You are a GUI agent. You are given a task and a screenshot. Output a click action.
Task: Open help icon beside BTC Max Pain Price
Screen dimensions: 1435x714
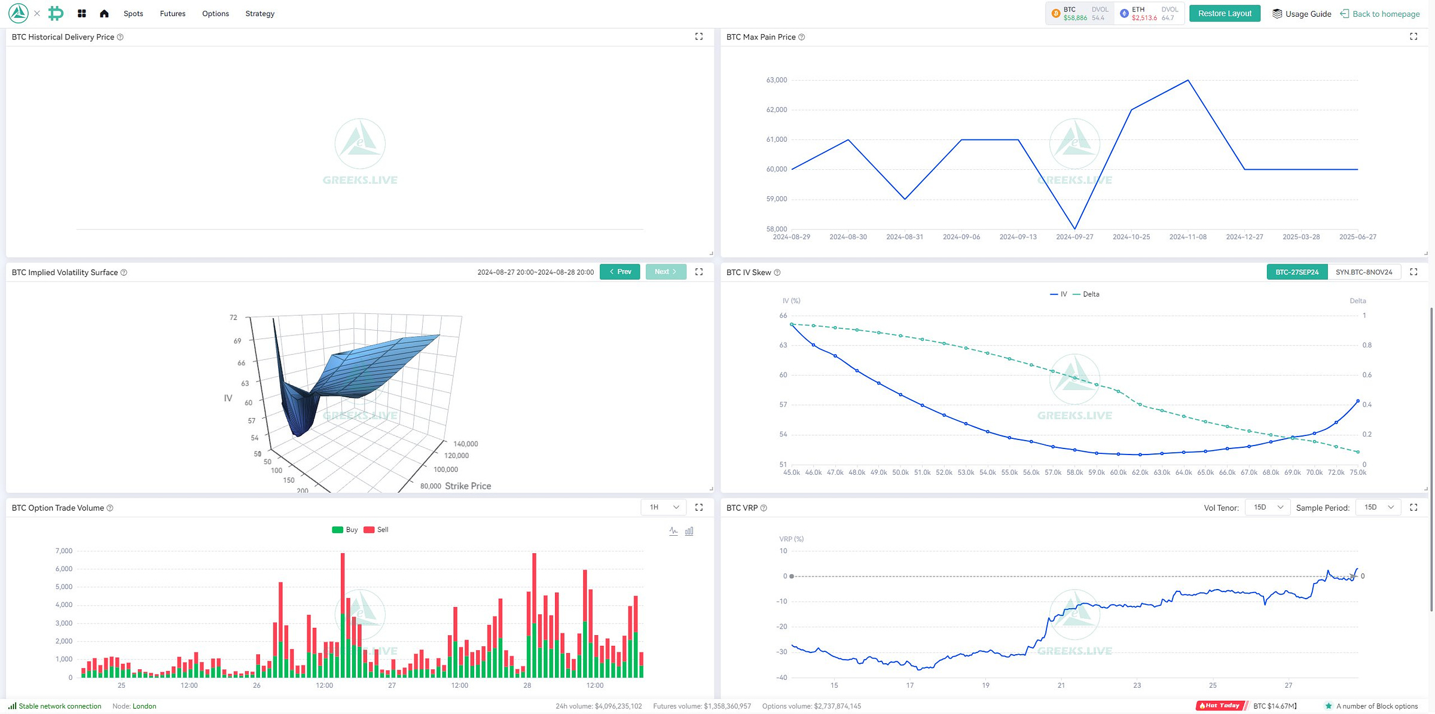pos(802,37)
